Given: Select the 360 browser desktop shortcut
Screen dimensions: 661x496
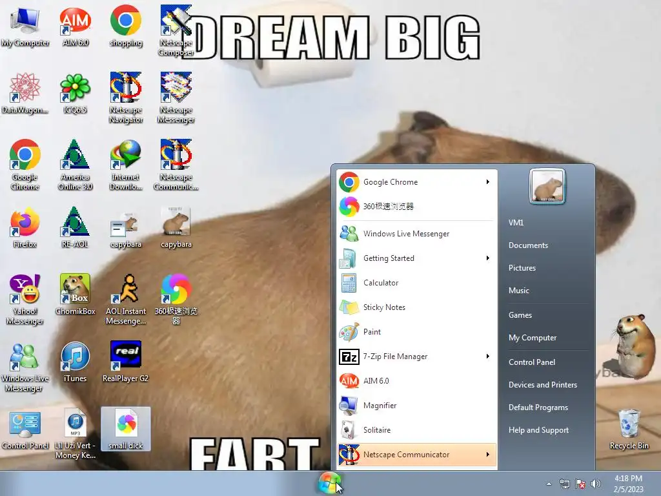Looking at the screenshot, I should coord(176,299).
